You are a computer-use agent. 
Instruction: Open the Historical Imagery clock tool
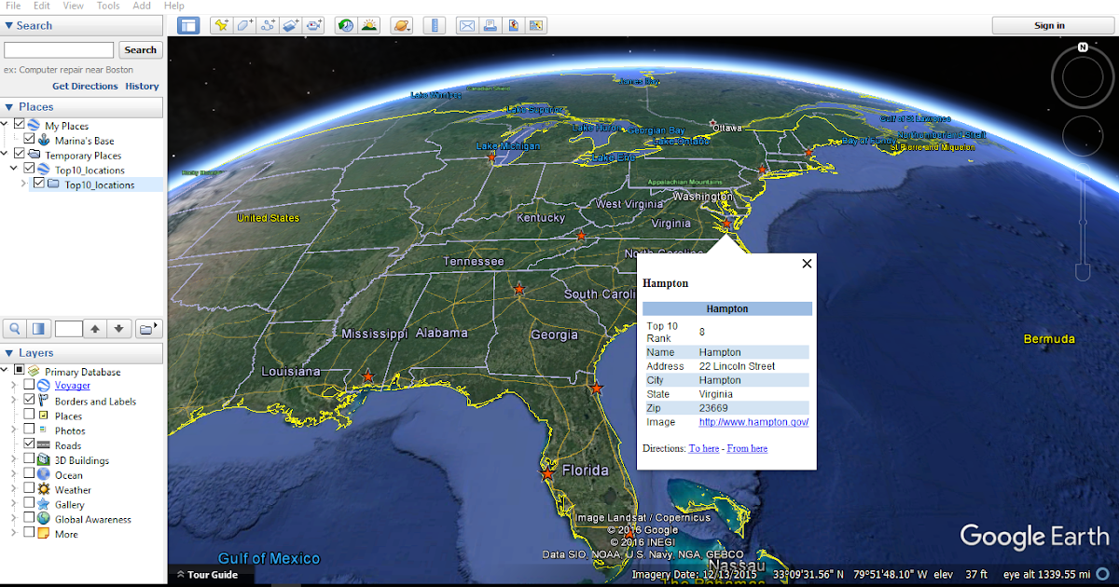point(344,25)
